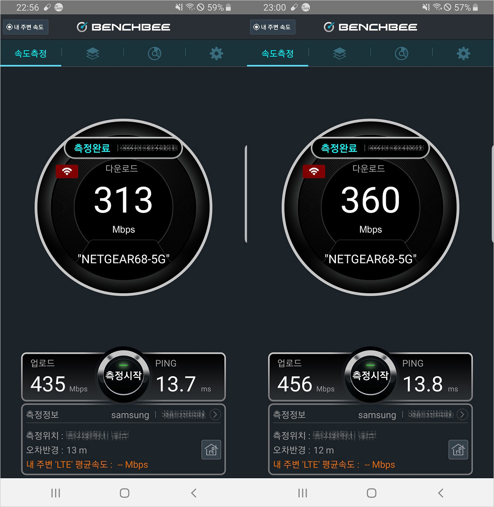Tap samsung device name in right 측정정보
Screen dimensions: 494x507
[377, 415]
